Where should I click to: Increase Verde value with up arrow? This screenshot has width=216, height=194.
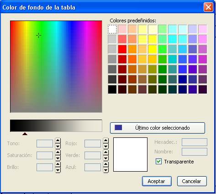pyautogui.click(x=106, y=152)
